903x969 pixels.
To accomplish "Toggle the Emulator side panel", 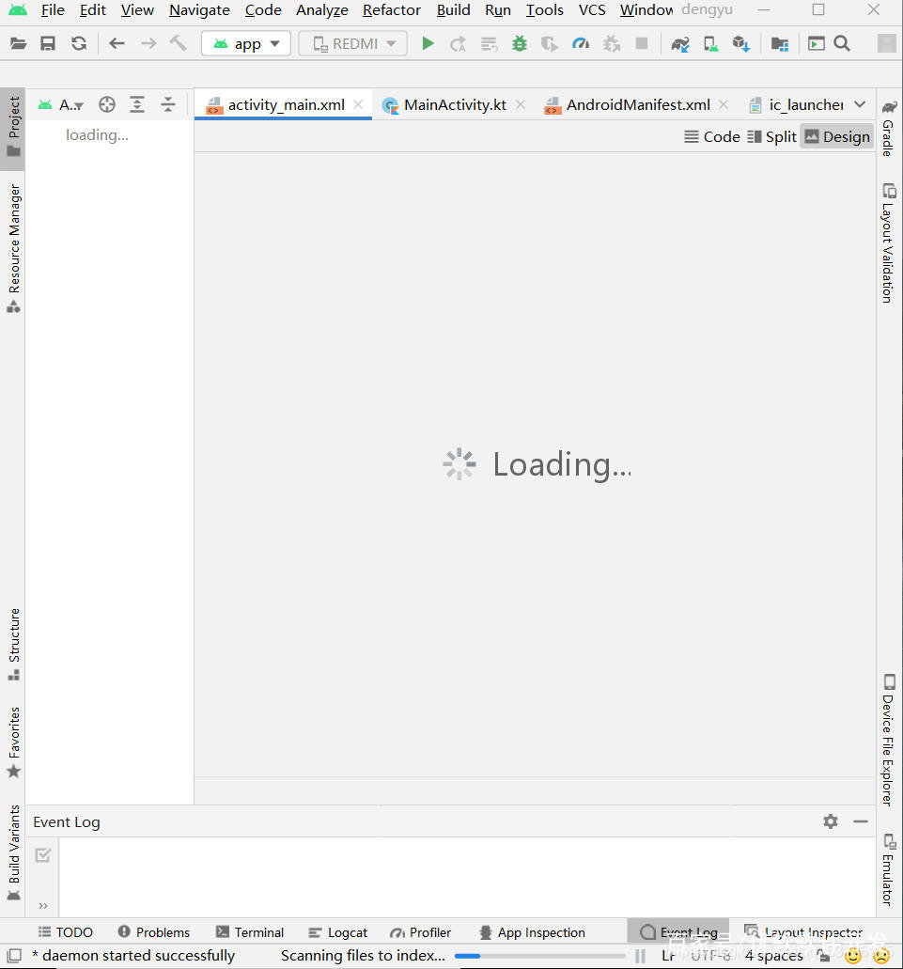I will [889, 869].
